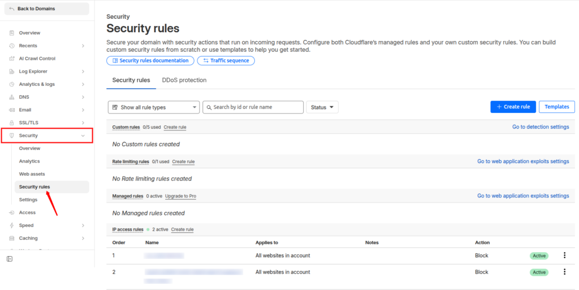Image resolution: width=579 pixels, height=290 pixels.
Task: Click the blue Create rule button
Action: tap(513, 107)
